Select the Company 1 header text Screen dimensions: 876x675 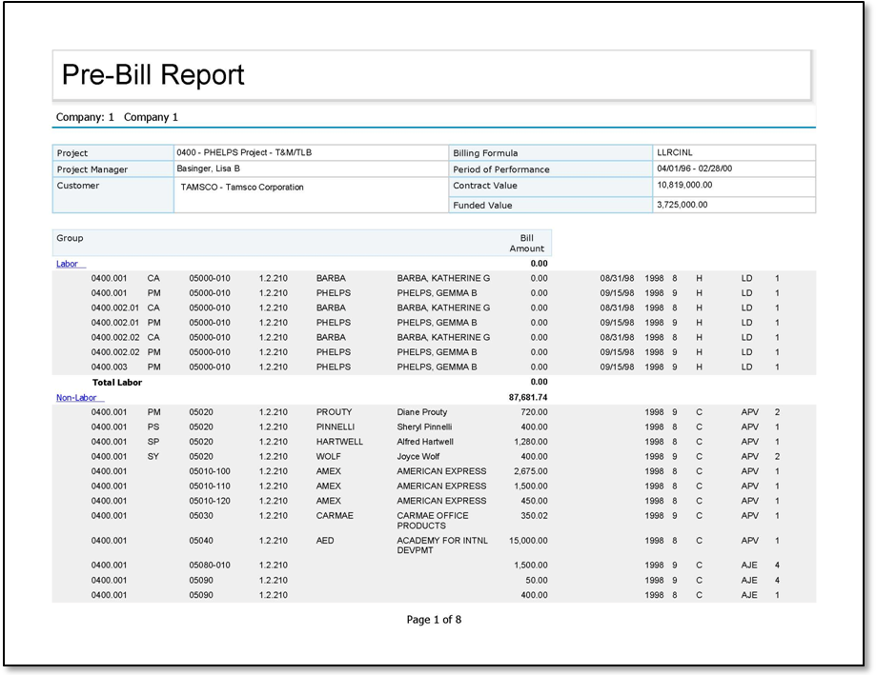point(117,117)
